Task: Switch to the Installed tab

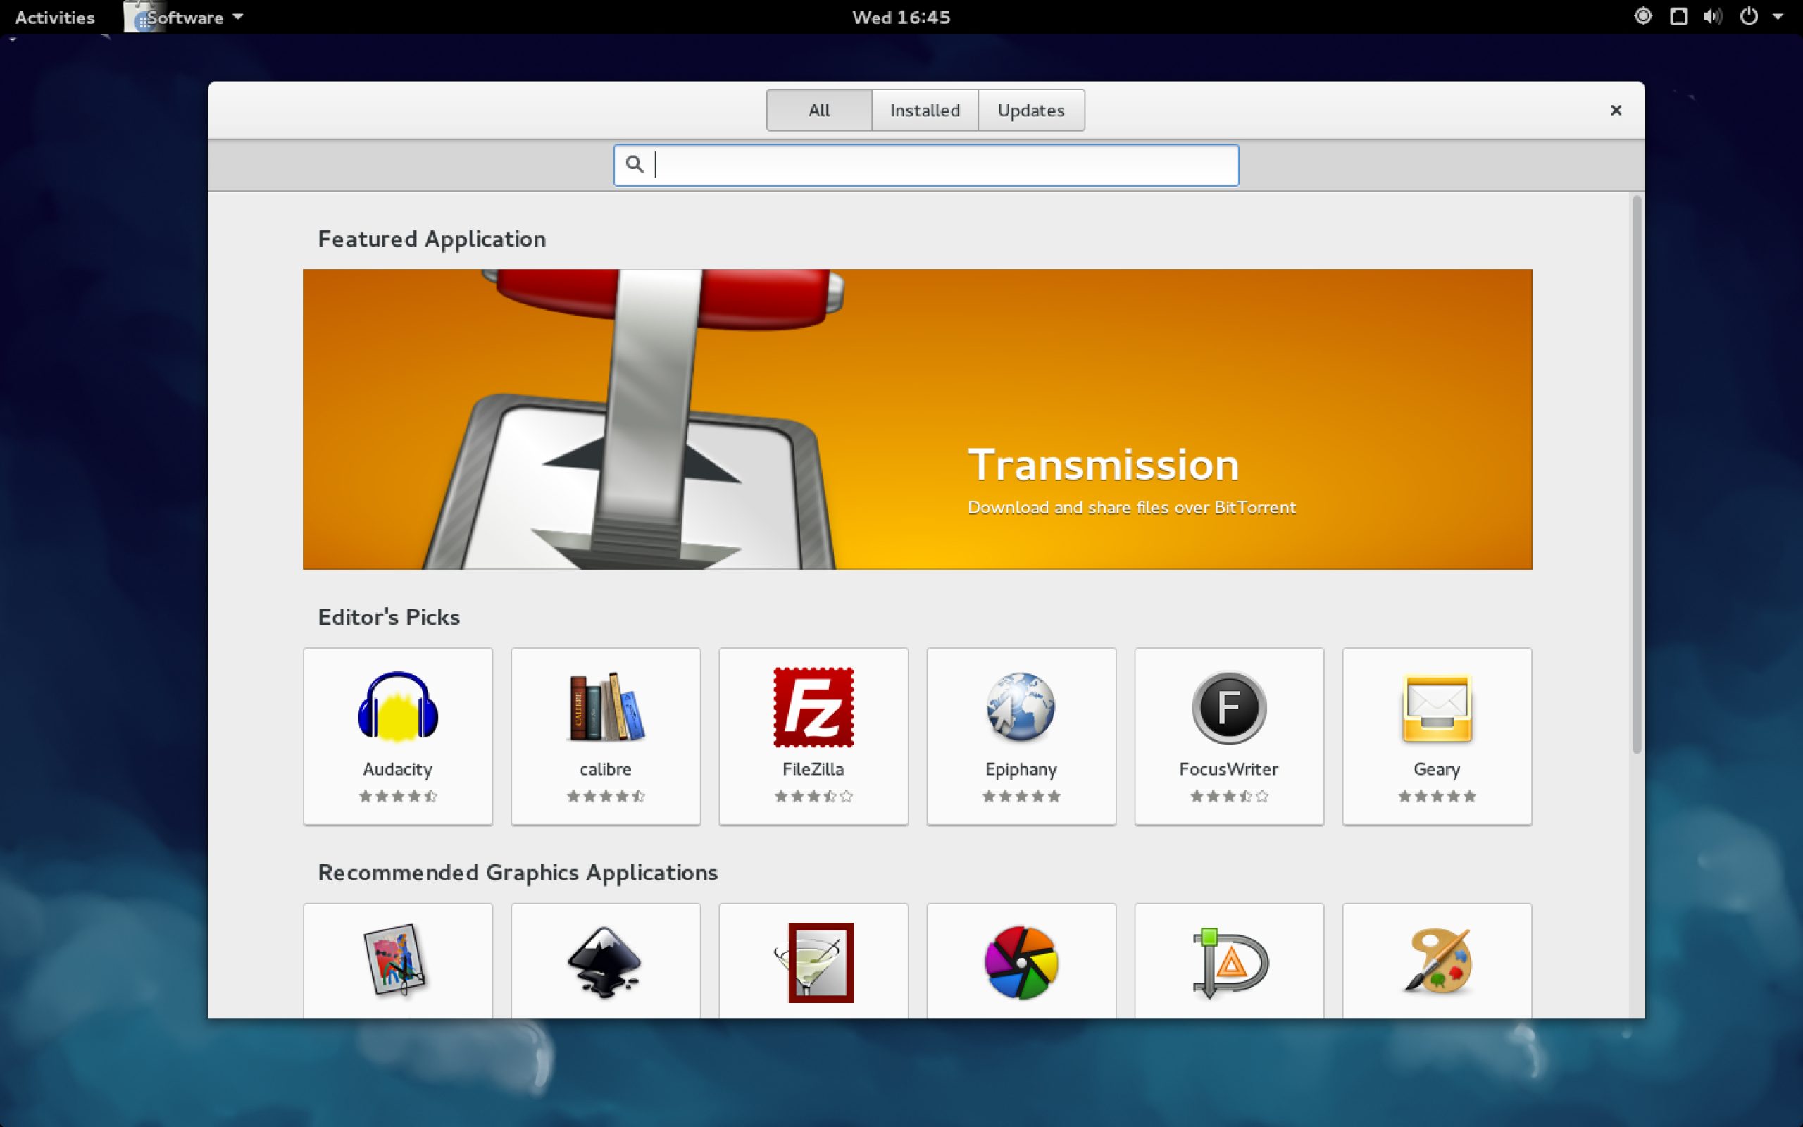Action: [924, 110]
